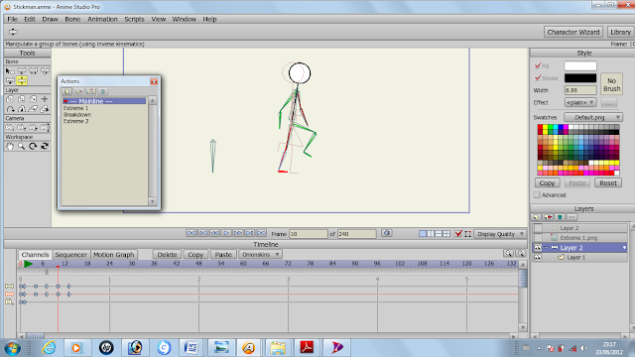Open the dropdown arrow on selected Layer 2
Screen dimensions: 635x357
point(624,248)
